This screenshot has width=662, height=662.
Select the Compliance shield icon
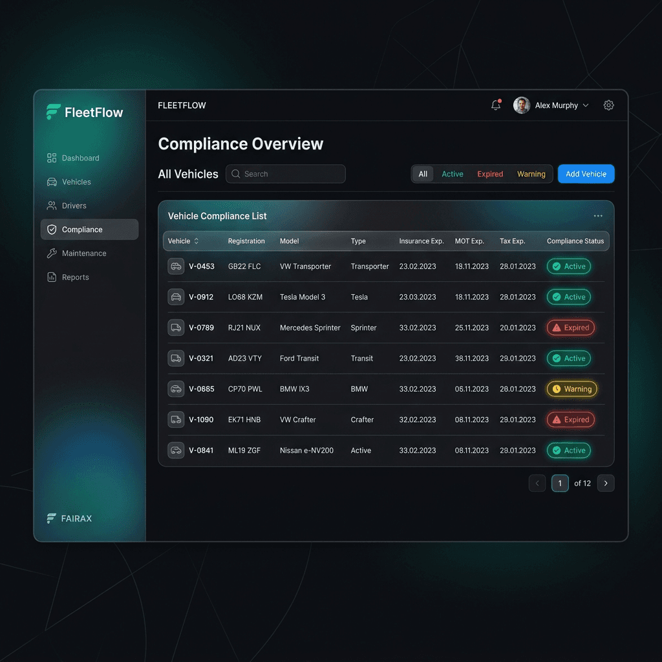[52, 230]
